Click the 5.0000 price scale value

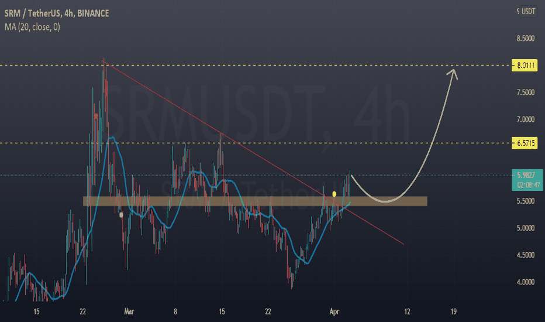pyautogui.click(x=526, y=228)
